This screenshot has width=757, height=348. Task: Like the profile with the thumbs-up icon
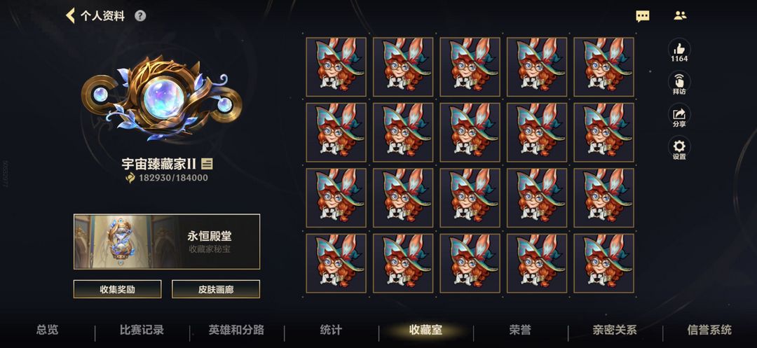click(679, 49)
